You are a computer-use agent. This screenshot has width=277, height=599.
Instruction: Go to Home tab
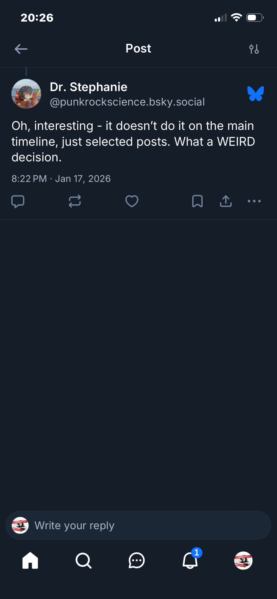(30, 560)
